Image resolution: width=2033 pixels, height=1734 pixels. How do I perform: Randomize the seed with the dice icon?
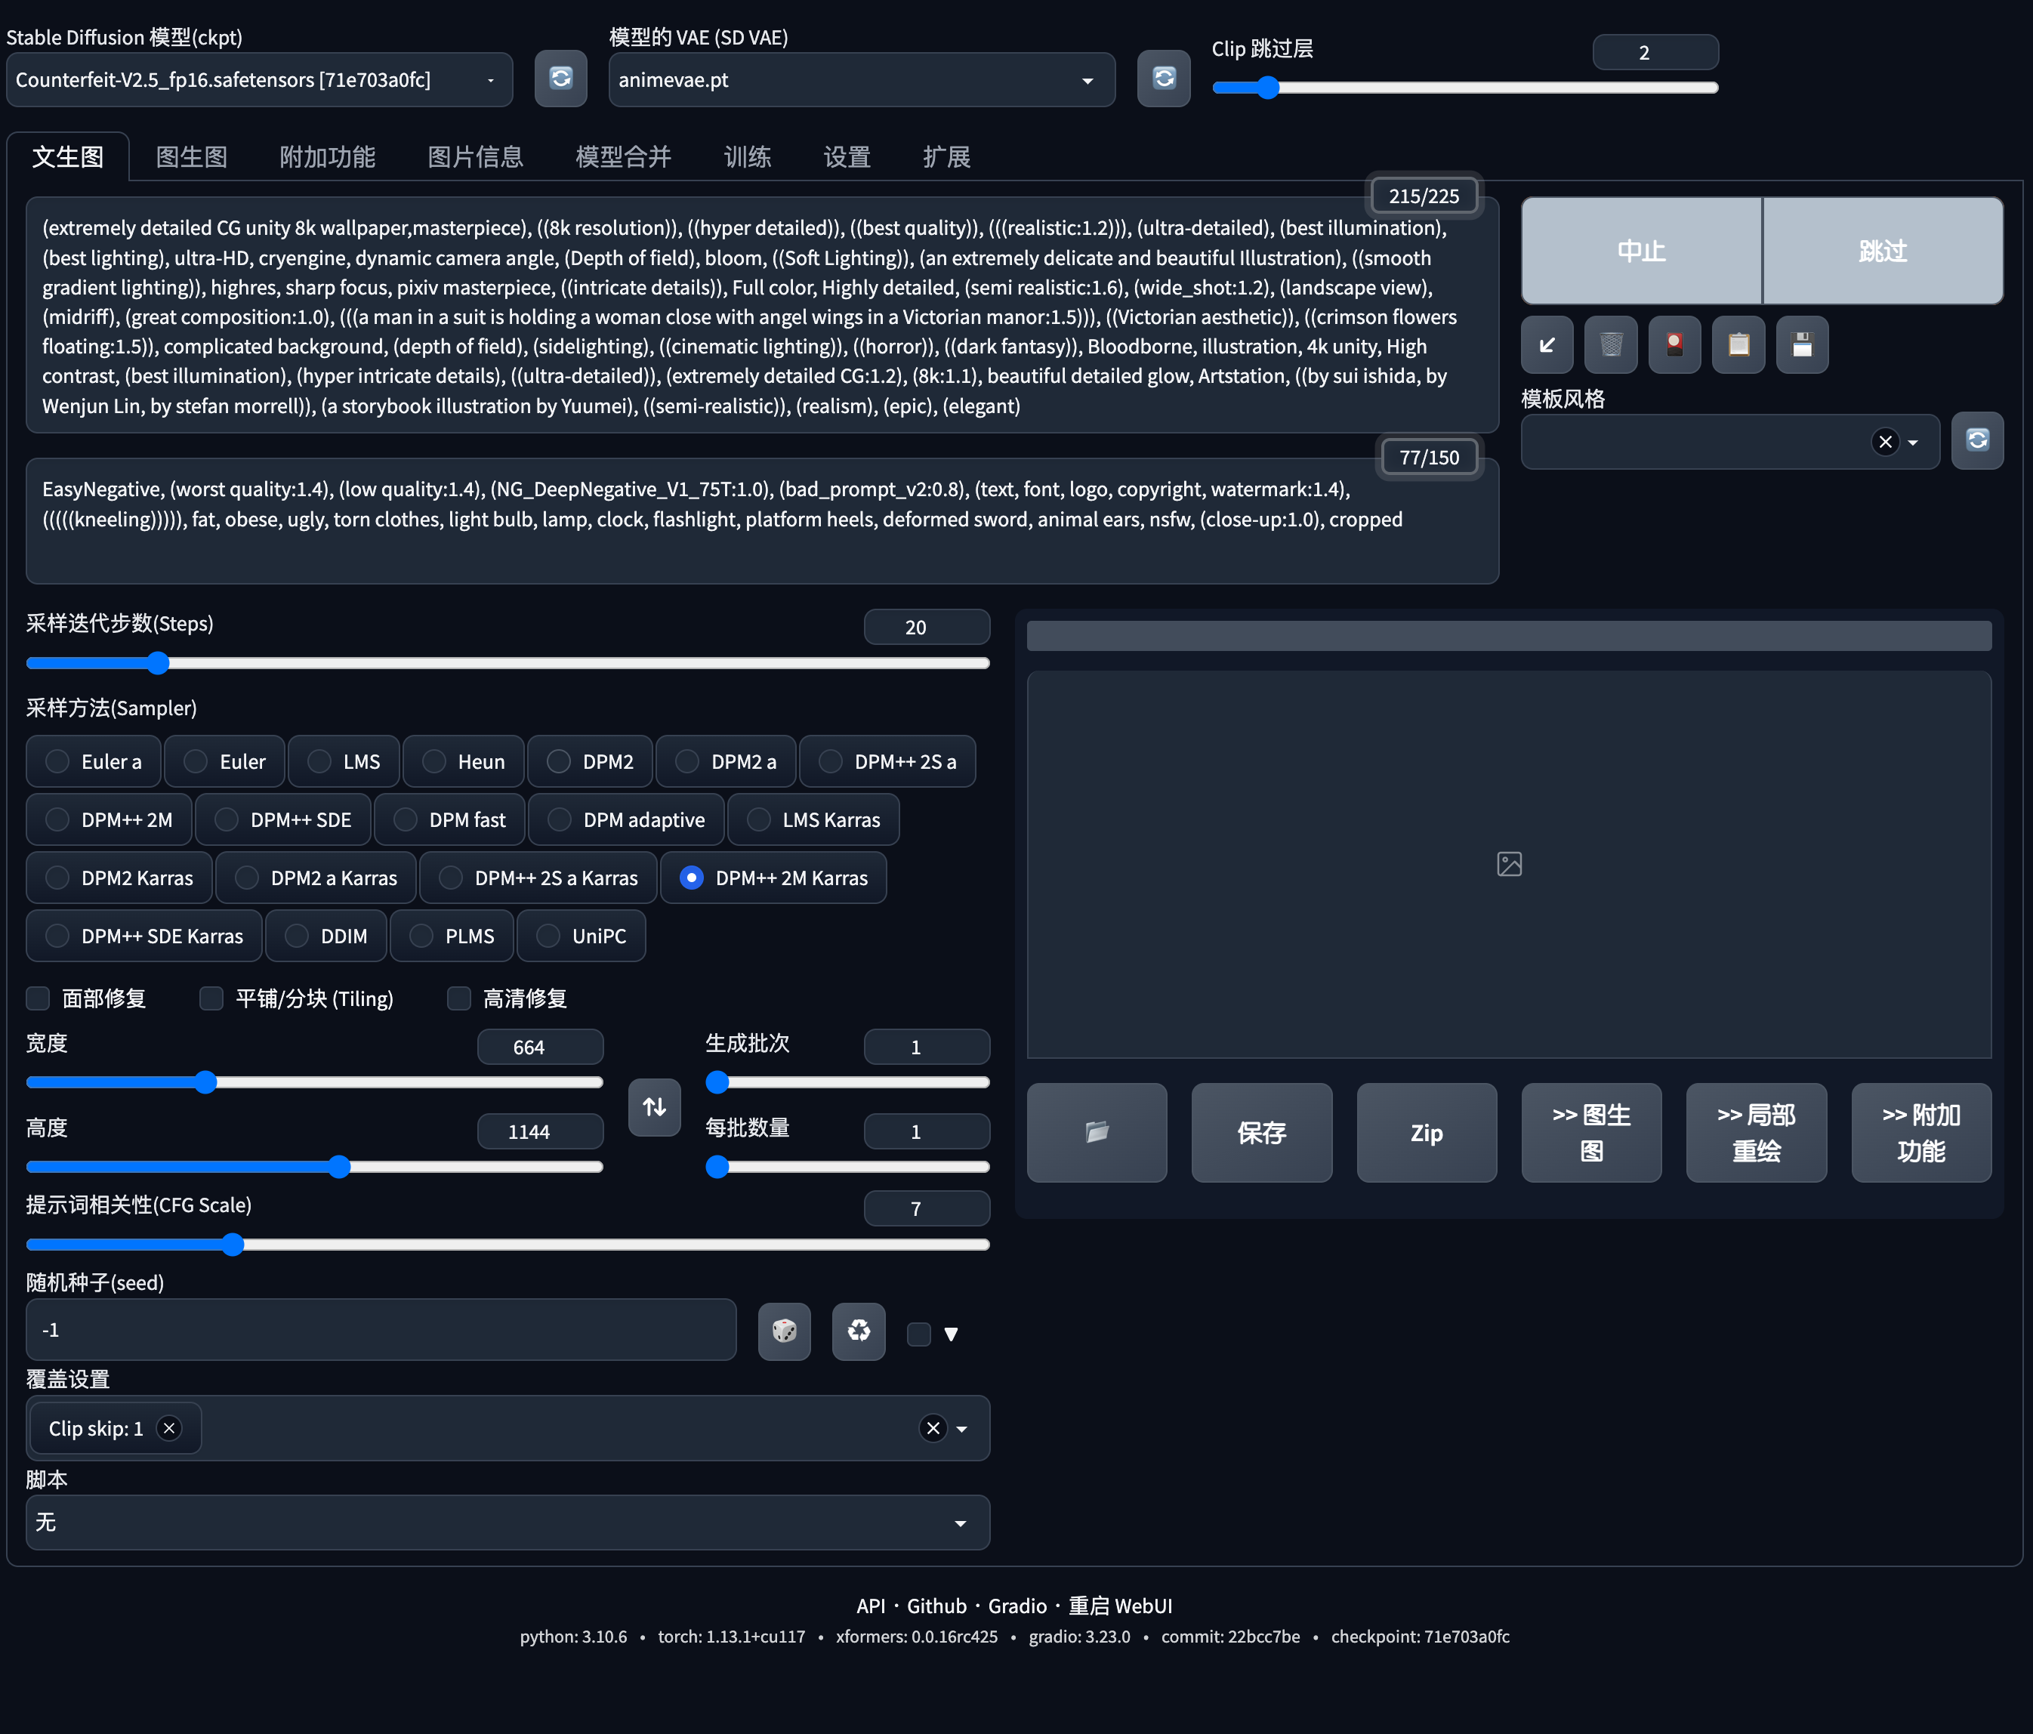[x=784, y=1331]
